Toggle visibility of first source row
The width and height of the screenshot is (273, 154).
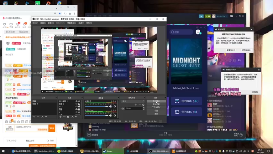point(76,101)
